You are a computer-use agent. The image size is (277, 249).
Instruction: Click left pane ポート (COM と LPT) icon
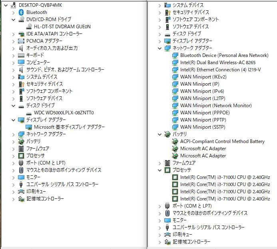(21, 163)
